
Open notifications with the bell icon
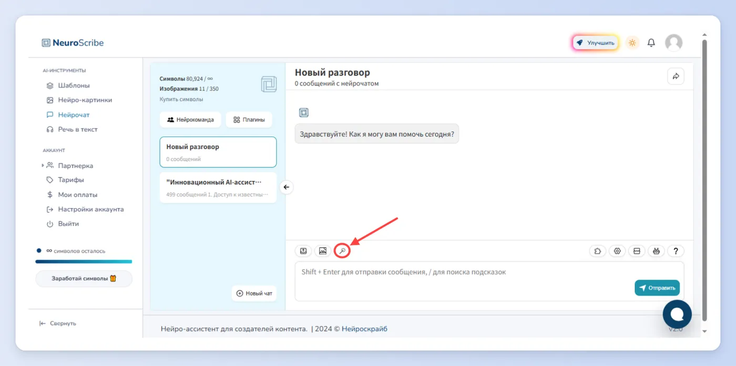(651, 43)
